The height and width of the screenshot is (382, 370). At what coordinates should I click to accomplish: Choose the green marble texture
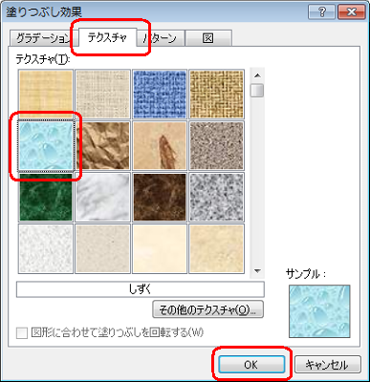pos(46,197)
